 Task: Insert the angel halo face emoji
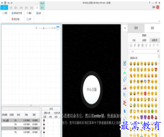(x=138, y=70)
